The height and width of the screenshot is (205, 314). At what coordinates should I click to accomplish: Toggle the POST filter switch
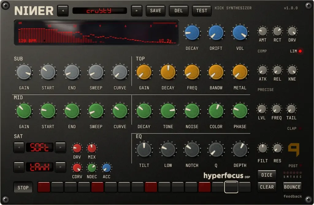301,166
